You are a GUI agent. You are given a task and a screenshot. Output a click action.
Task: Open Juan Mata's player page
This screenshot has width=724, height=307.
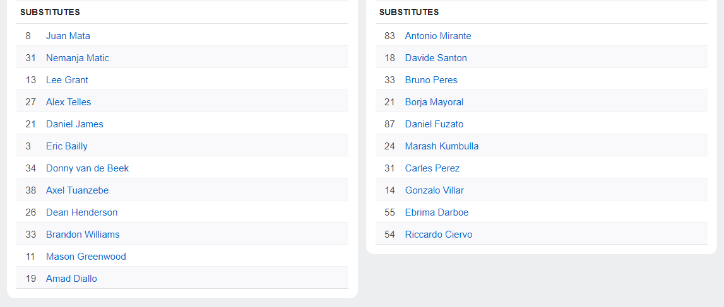pos(68,36)
